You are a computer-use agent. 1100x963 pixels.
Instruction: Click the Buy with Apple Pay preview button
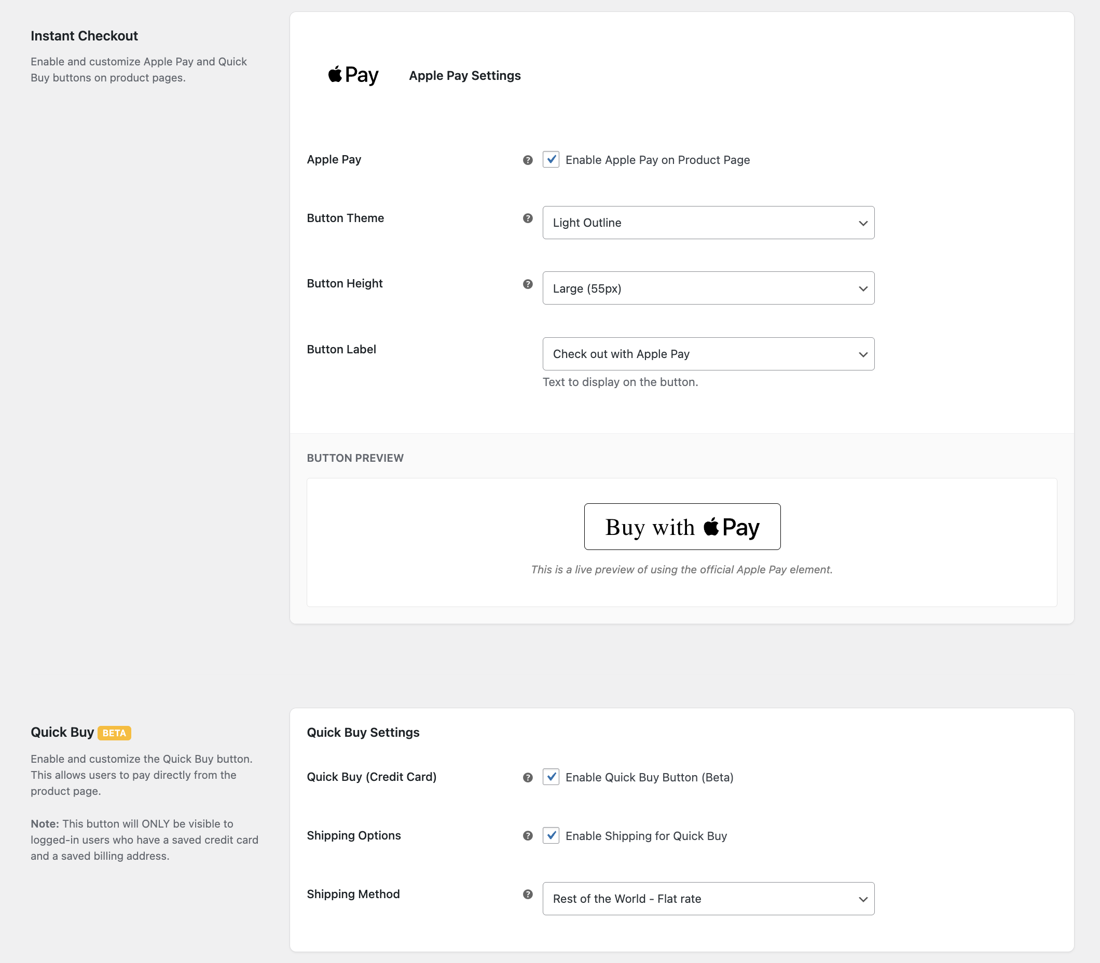[682, 527]
